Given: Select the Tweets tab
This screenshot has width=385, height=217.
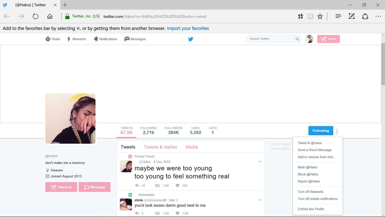Looking at the screenshot, I should click(x=128, y=147).
